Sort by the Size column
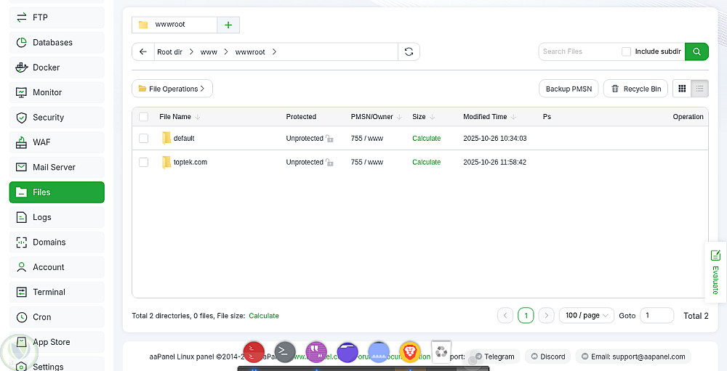The image size is (727, 371). (424, 117)
